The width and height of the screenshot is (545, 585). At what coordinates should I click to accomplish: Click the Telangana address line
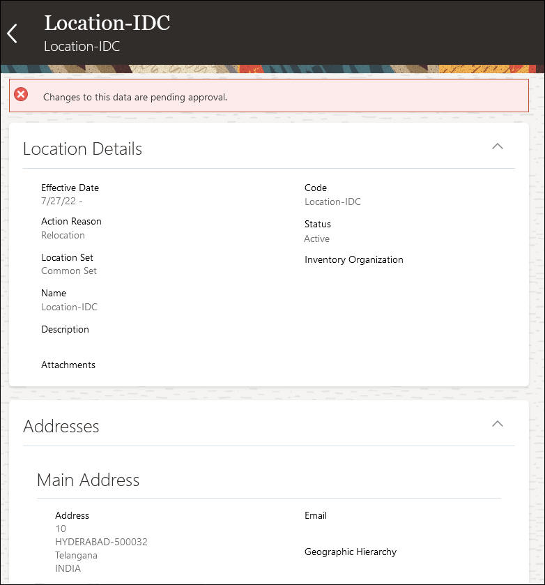tap(76, 555)
